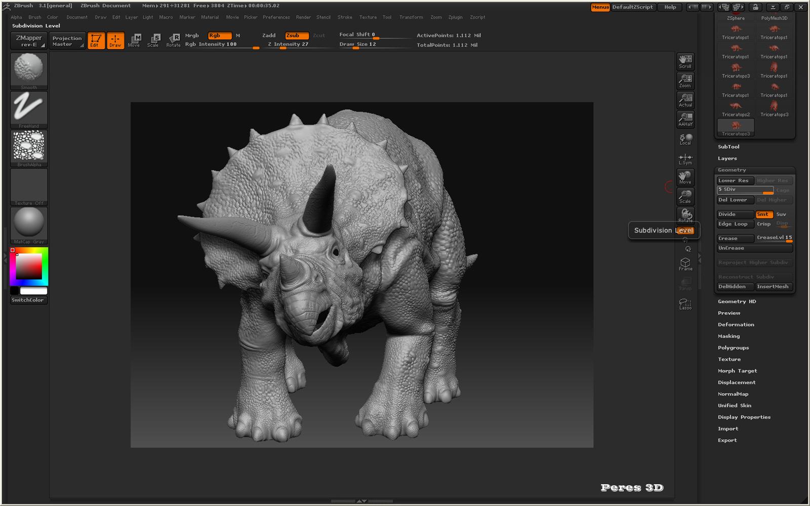
Task: Select Rotate transform mode in top toolbar
Action: 173,40
